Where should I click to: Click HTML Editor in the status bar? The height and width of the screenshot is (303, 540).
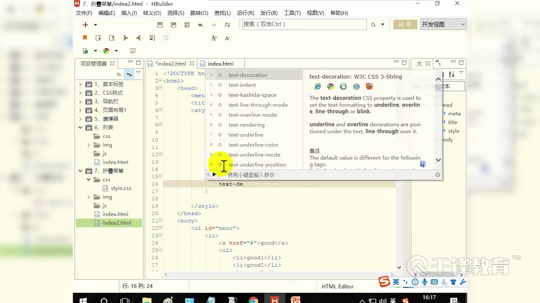tap(337, 286)
